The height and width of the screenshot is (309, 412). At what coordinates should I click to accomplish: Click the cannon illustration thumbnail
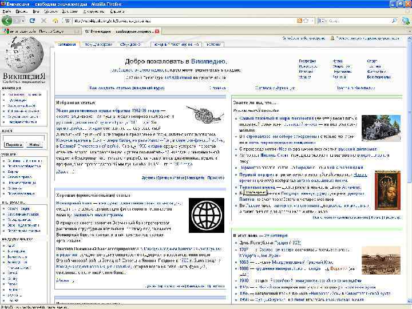click(205, 114)
